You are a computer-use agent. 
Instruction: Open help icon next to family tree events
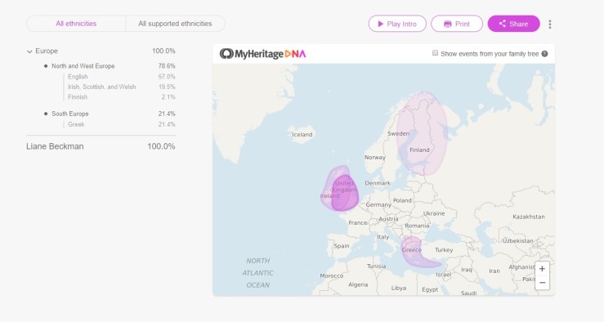[x=544, y=54]
